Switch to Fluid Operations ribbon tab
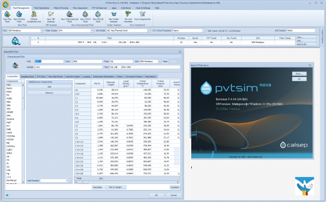Viewport: 326px width, 202px height. click(42, 8)
